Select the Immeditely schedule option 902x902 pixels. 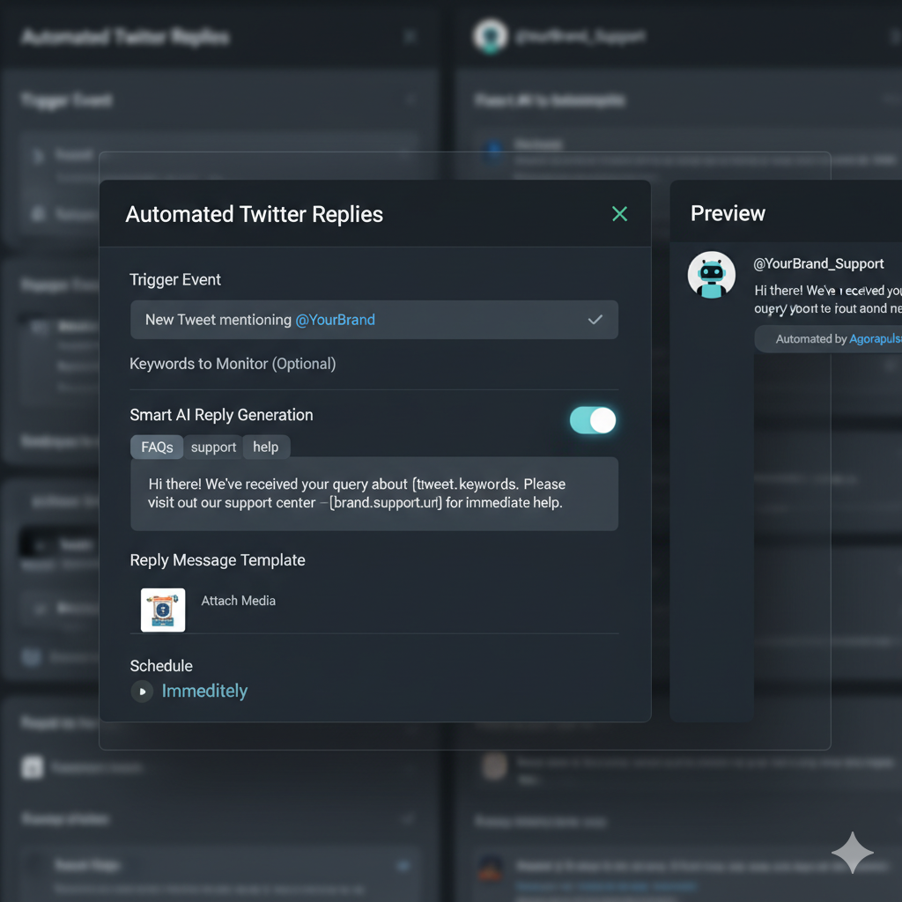[204, 691]
